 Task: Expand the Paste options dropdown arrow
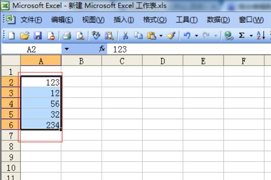[x=161, y=35]
